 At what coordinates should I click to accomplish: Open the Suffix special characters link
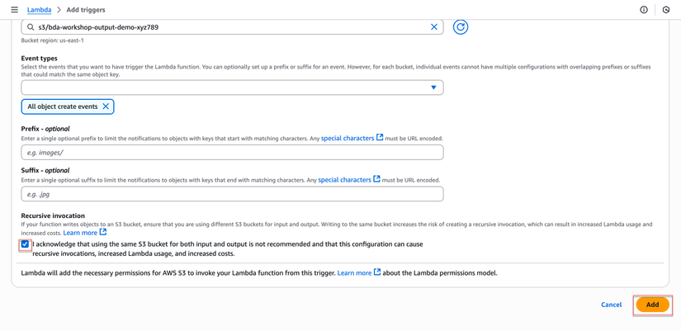click(344, 180)
